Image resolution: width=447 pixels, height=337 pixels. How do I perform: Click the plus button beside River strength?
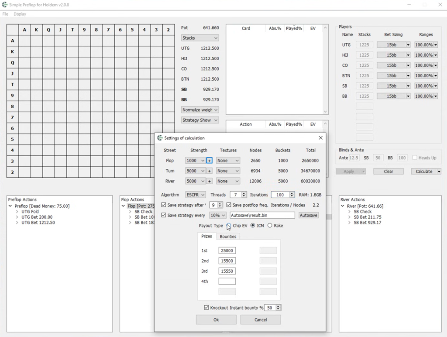coord(209,181)
